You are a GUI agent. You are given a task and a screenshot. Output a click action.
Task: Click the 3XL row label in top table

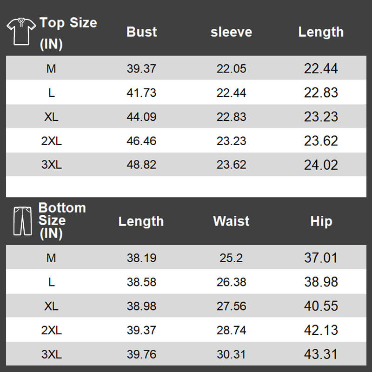click(51, 165)
